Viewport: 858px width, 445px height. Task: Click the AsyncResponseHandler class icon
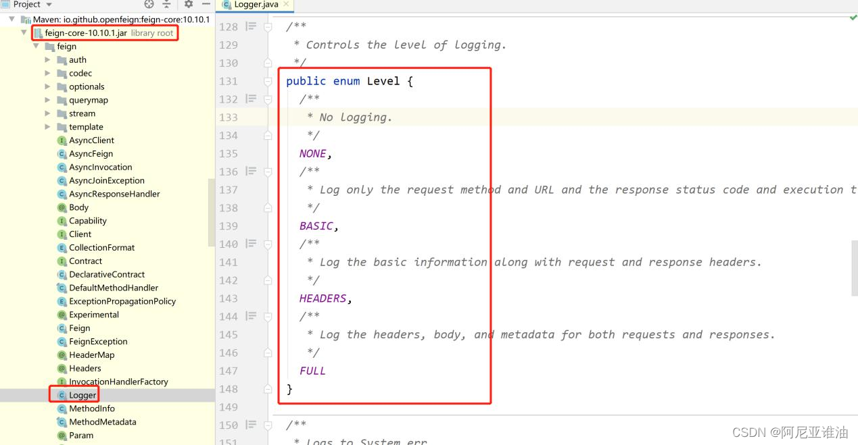[62, 194]
